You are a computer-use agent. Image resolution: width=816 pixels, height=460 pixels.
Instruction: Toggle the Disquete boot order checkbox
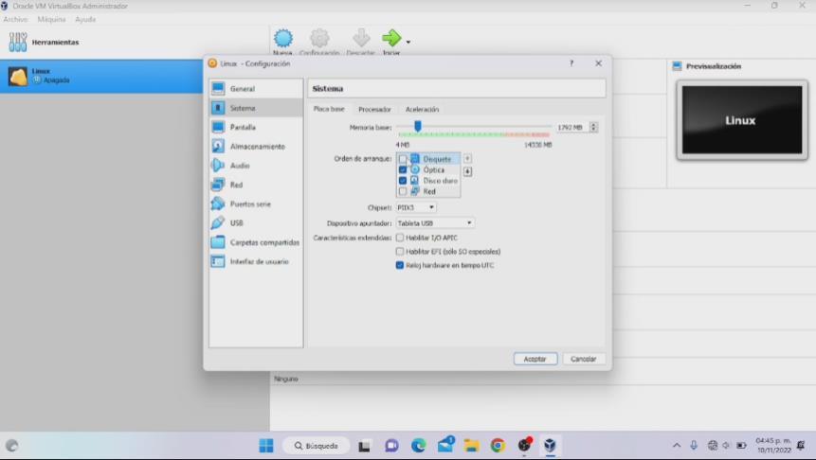click(402, 159)
